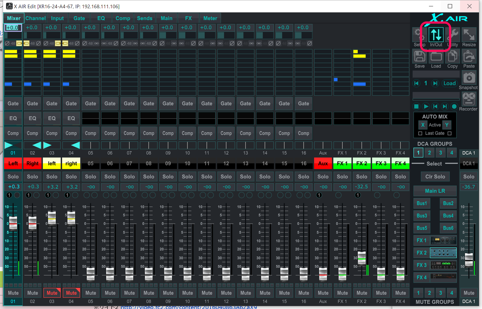This screenshot has width=482, height=309.
Task: Toggle phase invert on channel 01
Action: point(7,43)
